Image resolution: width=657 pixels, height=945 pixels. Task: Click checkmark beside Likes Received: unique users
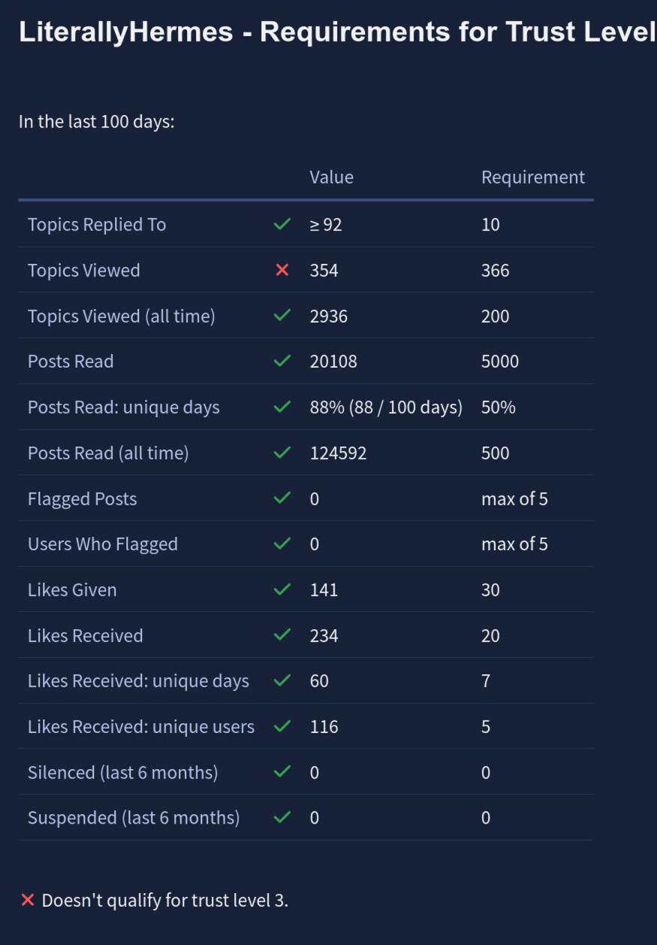[282, 727]
